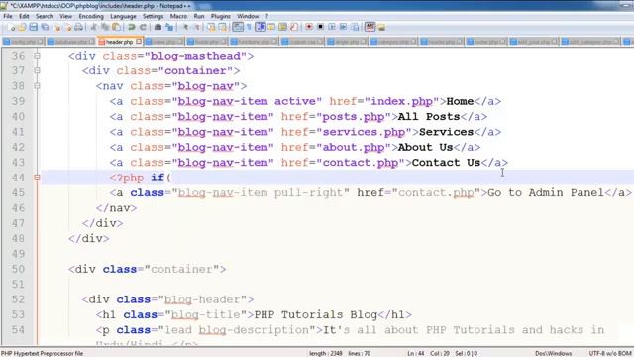Open the File menu
634x357 pixels.
tap(8, 16)
